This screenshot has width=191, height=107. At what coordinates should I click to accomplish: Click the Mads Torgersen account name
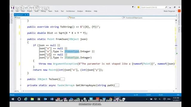tap(169, 11)
